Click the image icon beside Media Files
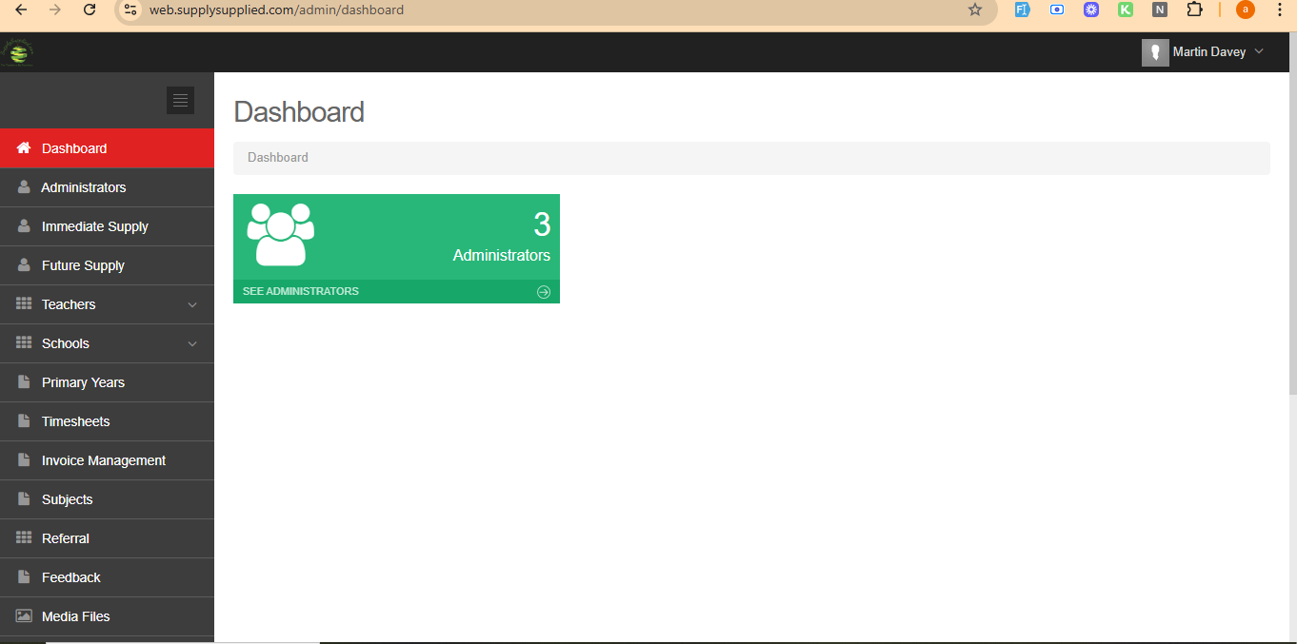 (x=24, y=616)
